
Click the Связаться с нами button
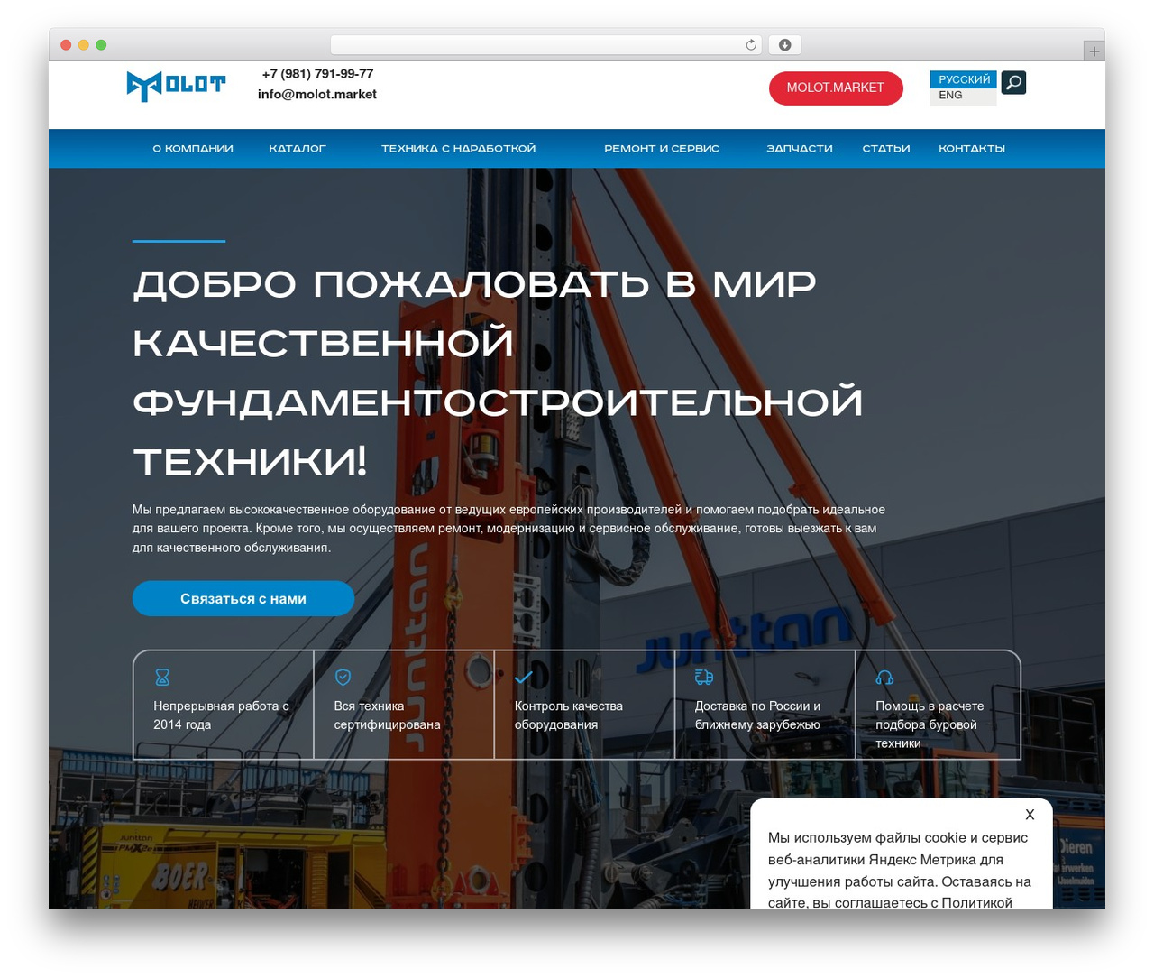(x=243, y=598)
